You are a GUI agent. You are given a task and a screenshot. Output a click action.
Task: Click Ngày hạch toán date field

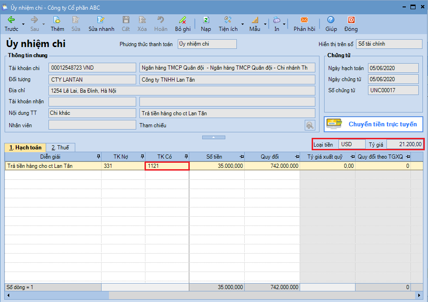(393, 68)
